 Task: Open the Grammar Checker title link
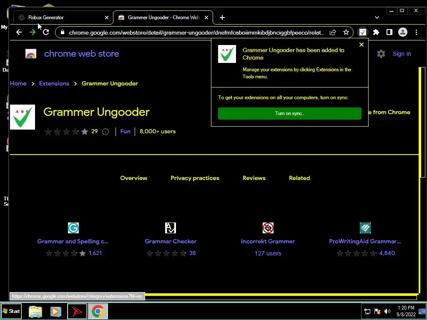171,241
